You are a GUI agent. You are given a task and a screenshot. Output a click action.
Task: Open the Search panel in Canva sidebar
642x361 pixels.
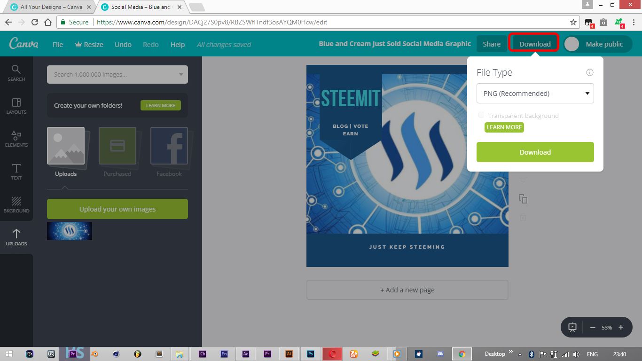pyautogui.click(x=16, y=73)
